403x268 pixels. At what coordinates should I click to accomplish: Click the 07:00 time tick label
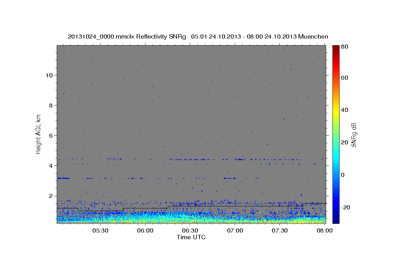click(235, 231)
